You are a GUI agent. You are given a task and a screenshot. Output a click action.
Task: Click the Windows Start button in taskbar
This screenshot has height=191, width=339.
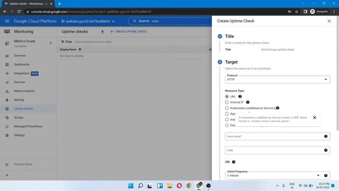[131, 186]
